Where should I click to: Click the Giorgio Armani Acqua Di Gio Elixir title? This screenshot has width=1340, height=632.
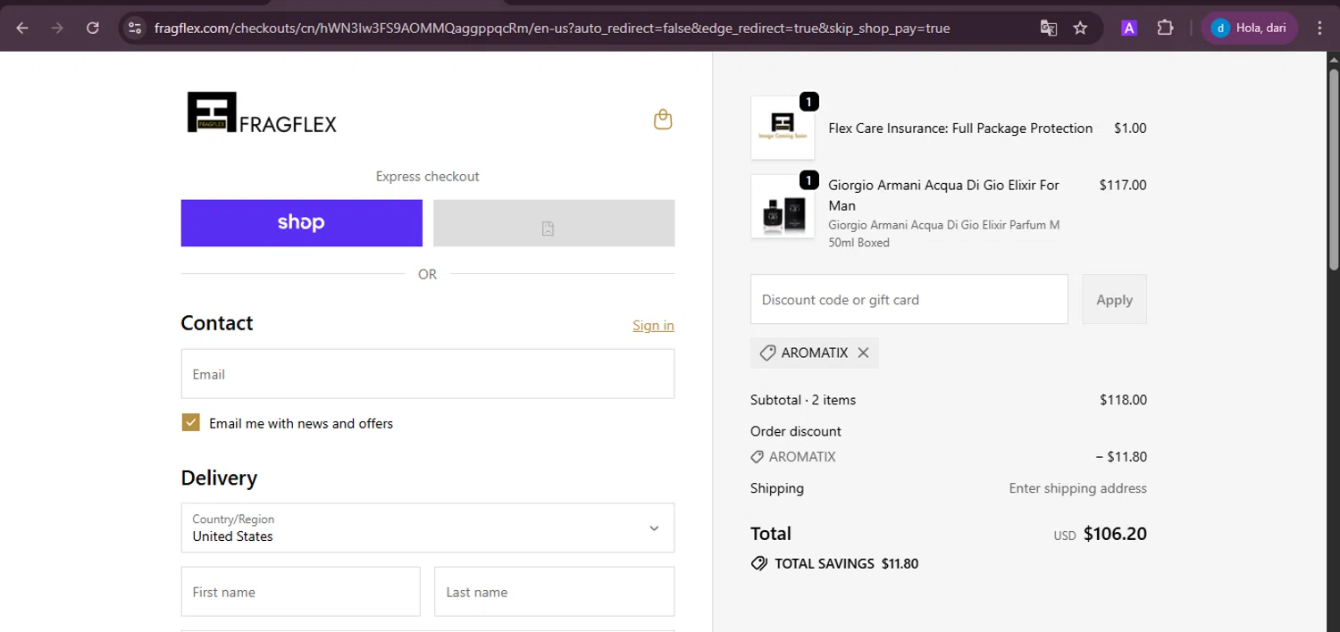point(943,195)
